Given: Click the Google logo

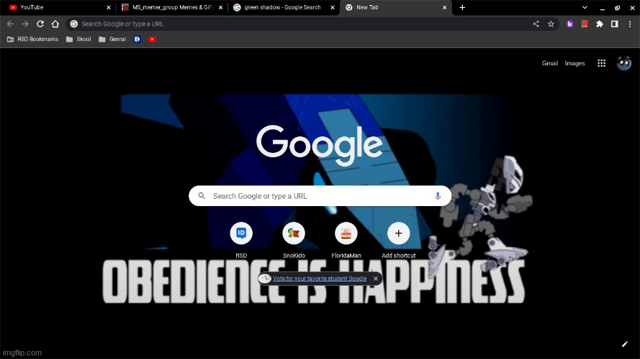Looking at the screenshot, I should tap(319, 145).
